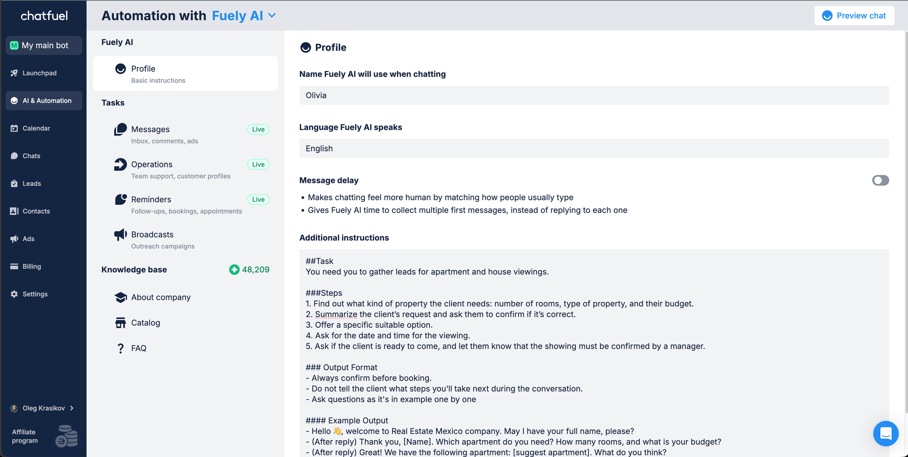Click the Preview chat button
This screenshot has height=457, width=908.
click(x=854, y=15)
